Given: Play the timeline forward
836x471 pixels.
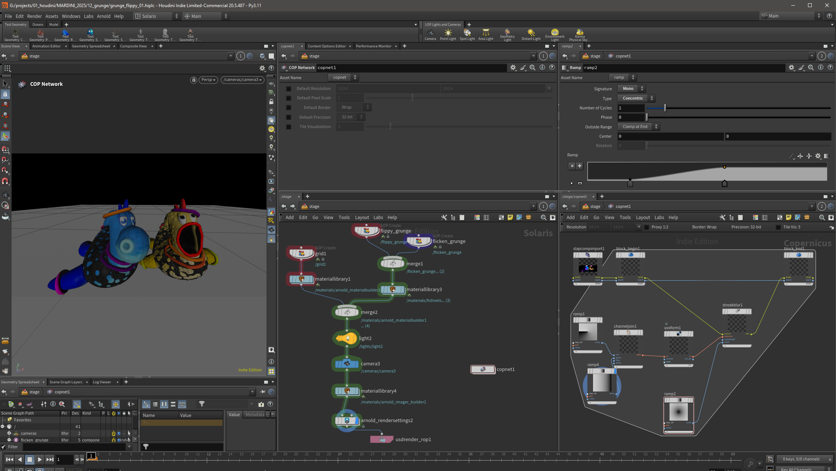Looking at the screenshot, I should tap(40, 459).
